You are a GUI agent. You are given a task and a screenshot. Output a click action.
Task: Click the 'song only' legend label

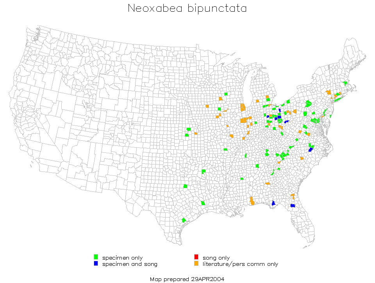click(x=216, y=258)
